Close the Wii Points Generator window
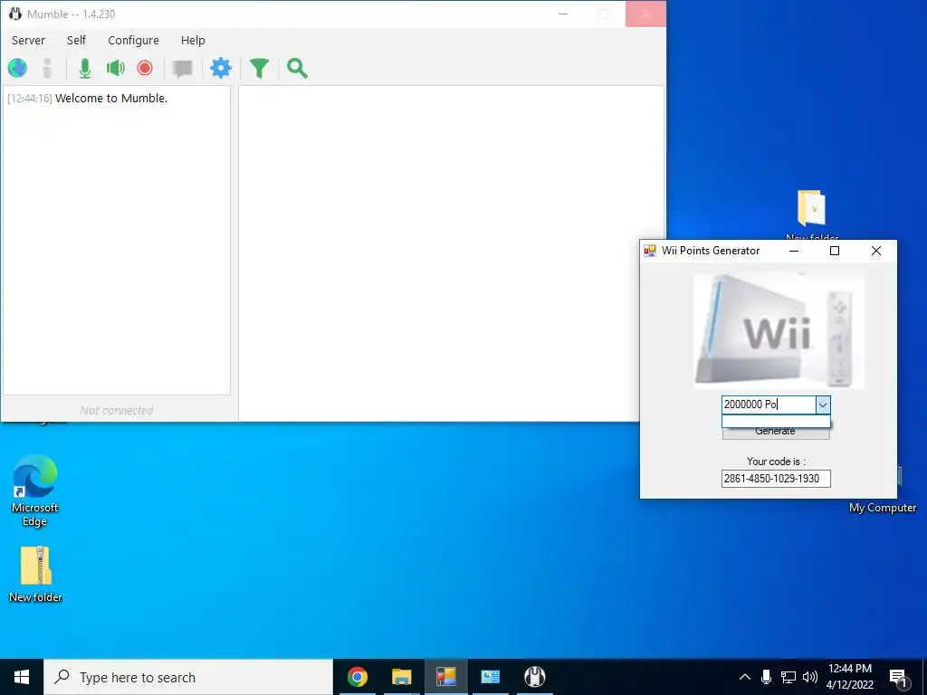This screenshot has height=695, width=927. [x=876, y=251]
